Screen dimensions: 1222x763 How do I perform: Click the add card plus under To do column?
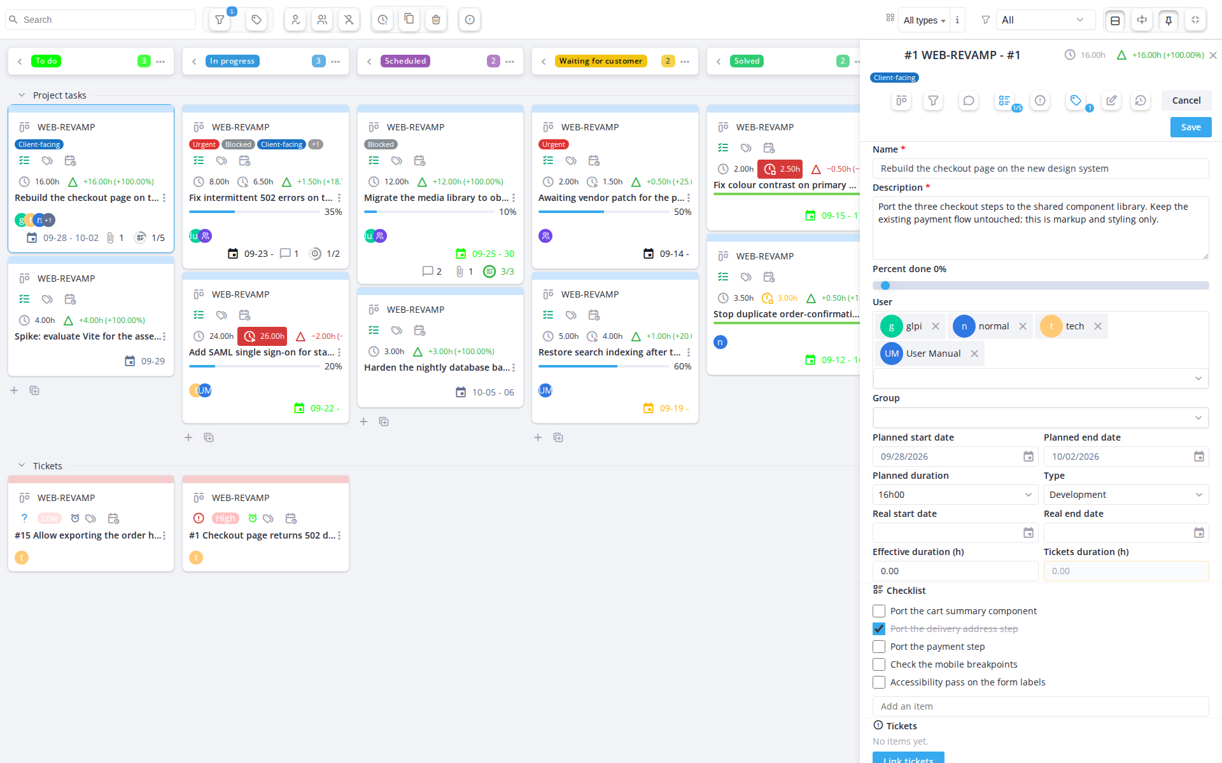tap(14, 390)
